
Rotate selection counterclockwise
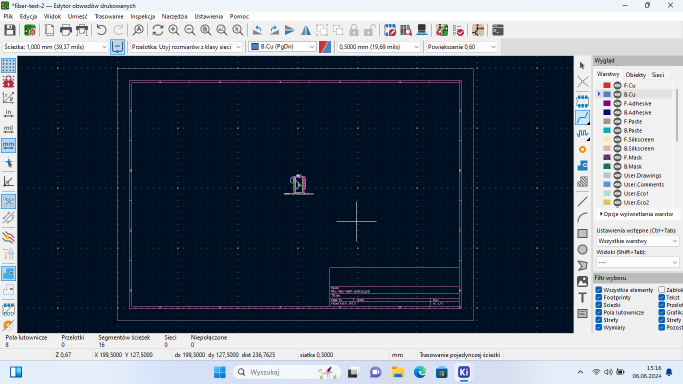(258, 30)
